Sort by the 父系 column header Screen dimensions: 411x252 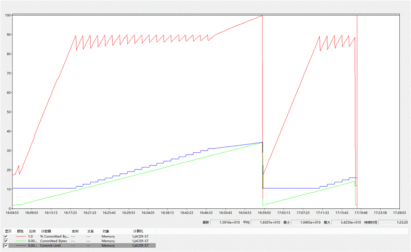click(x=91, y=231)
